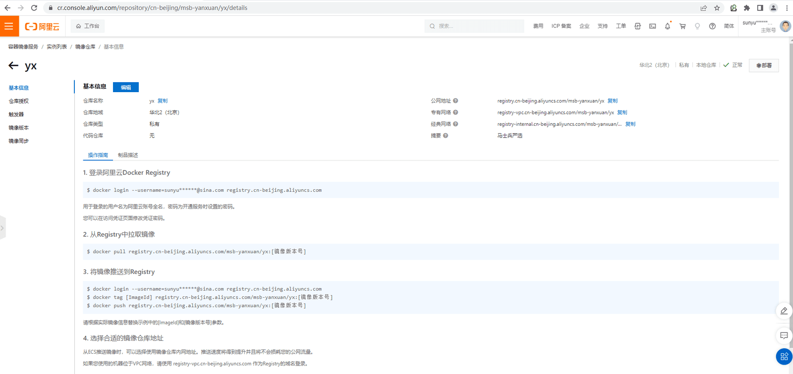Open the floating chat feedback icon
The width and height of the screenshot is (793, 374).
pos(784,336)
